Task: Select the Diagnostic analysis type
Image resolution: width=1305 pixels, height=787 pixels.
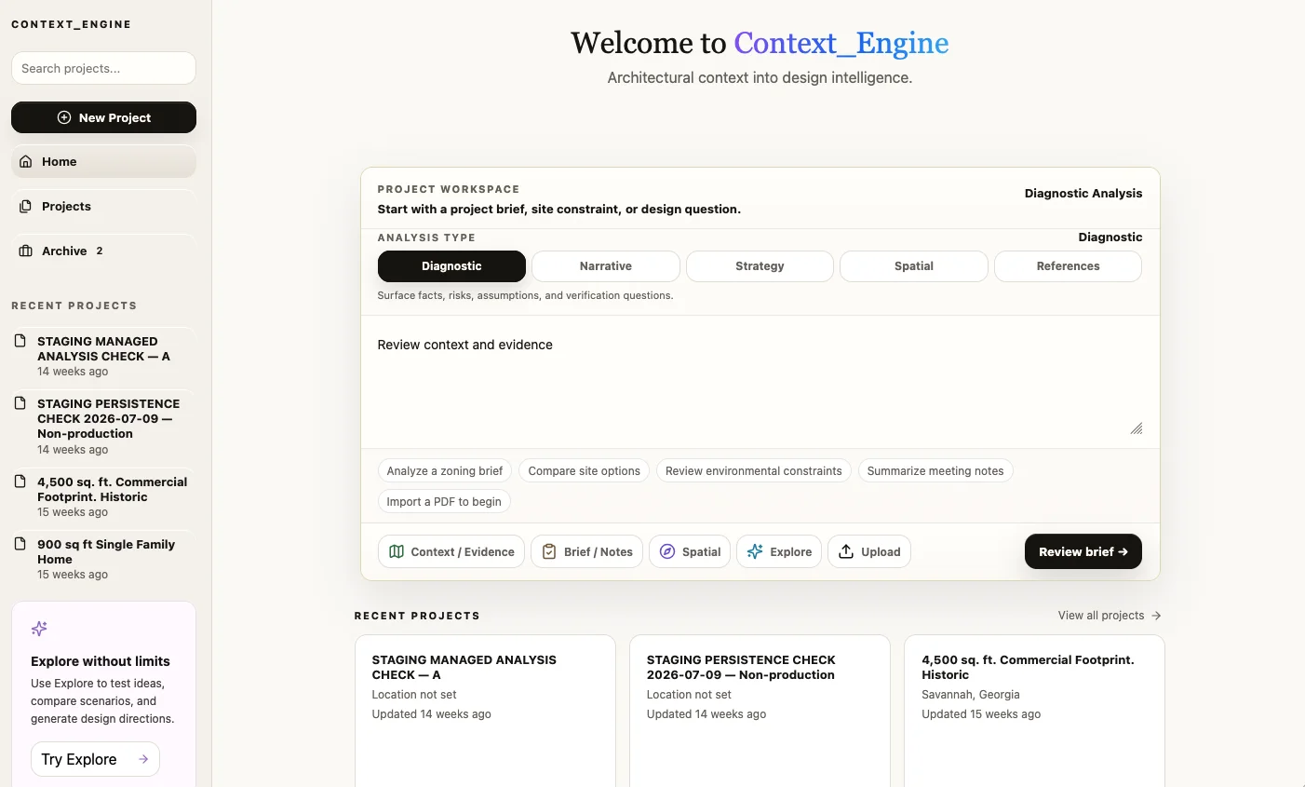Action: coord(451,266)
